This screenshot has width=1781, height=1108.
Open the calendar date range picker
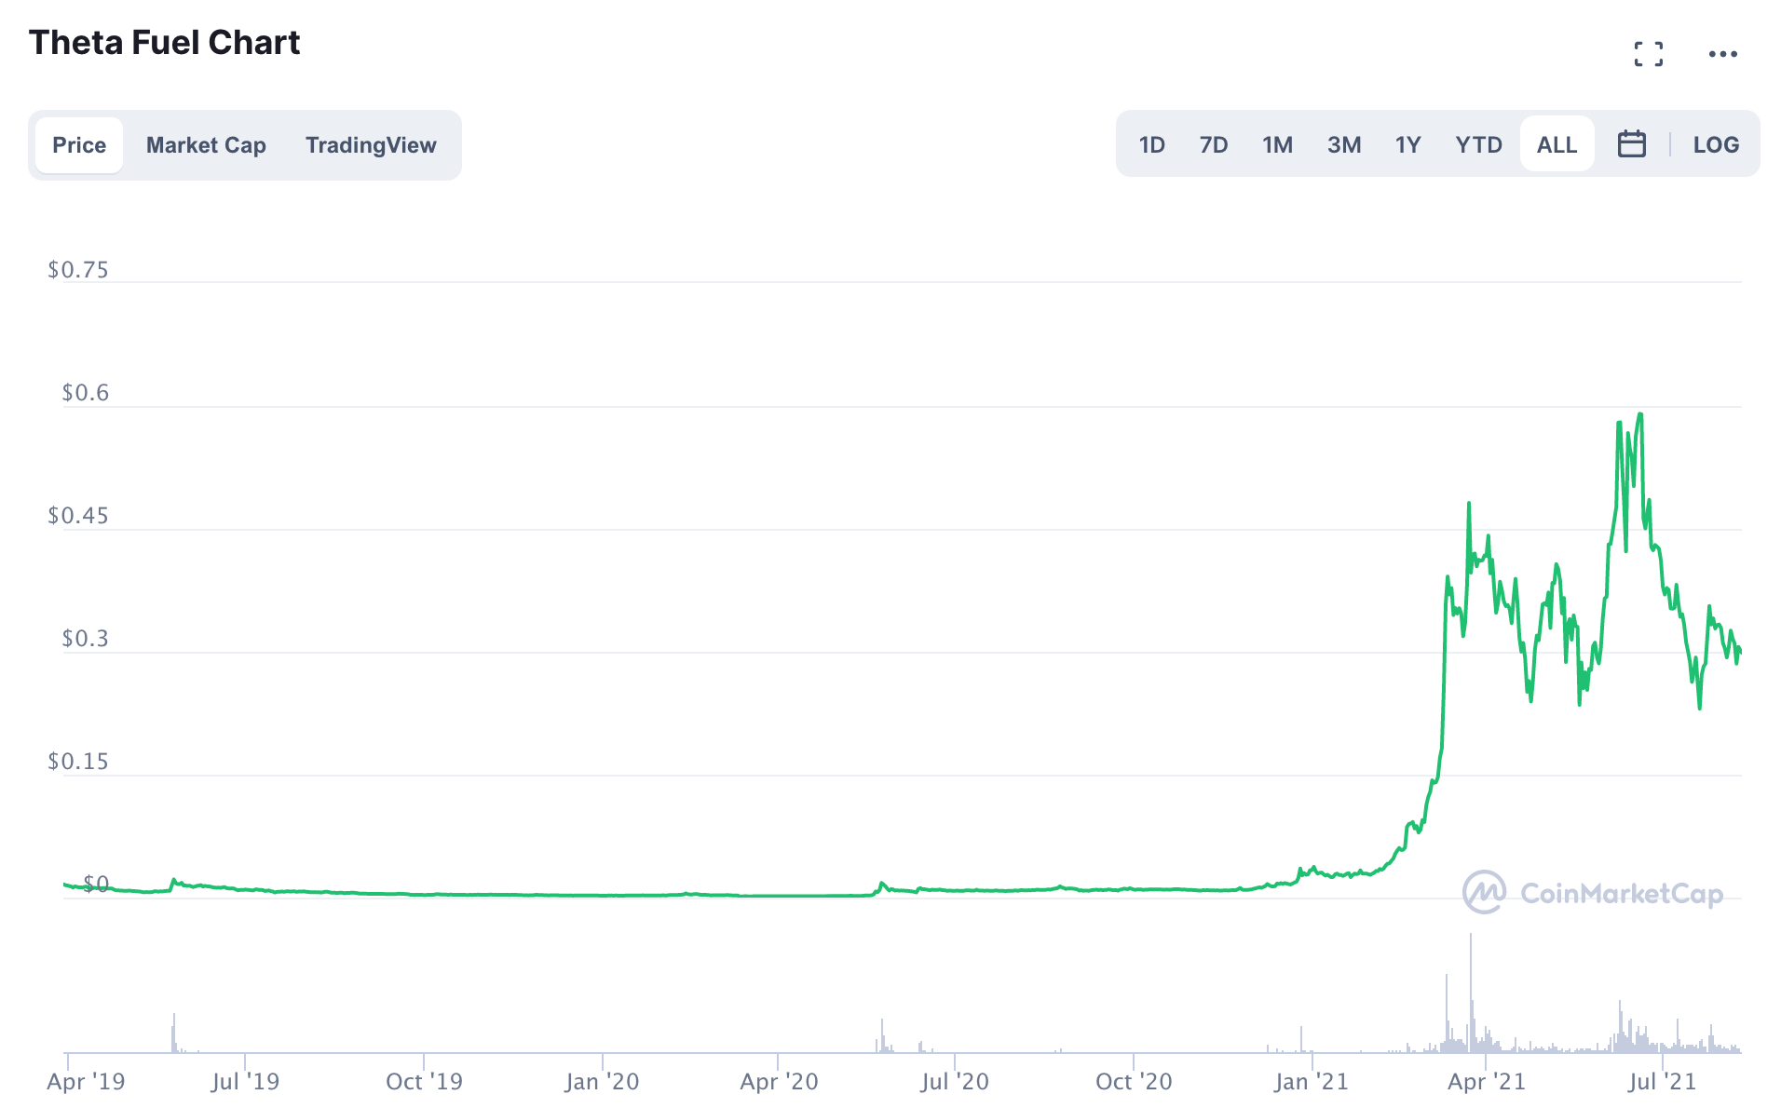click(1631, 144)
